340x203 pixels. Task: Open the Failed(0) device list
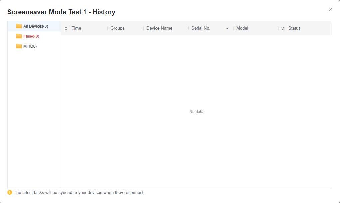31,36
